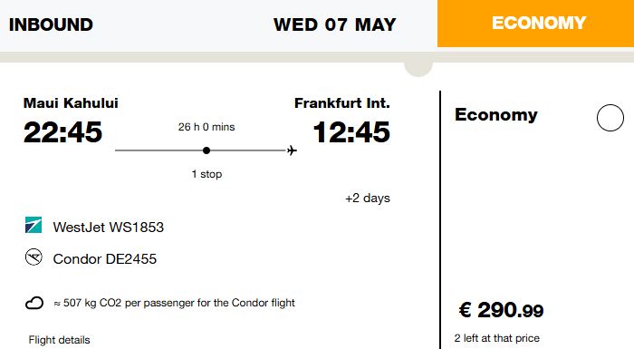Viewport: 634px width, 349px height.
Task: Click the airplane icon on route line
Action: tap(292, 150)
